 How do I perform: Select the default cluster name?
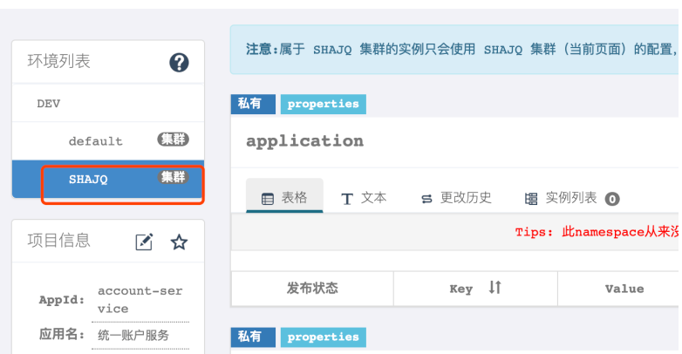pyautogui.click(x=96, y=141)
